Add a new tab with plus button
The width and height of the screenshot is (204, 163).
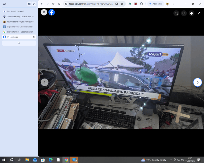(19, 43)
